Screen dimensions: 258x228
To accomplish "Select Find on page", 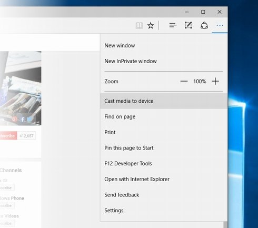I will 164,116.
